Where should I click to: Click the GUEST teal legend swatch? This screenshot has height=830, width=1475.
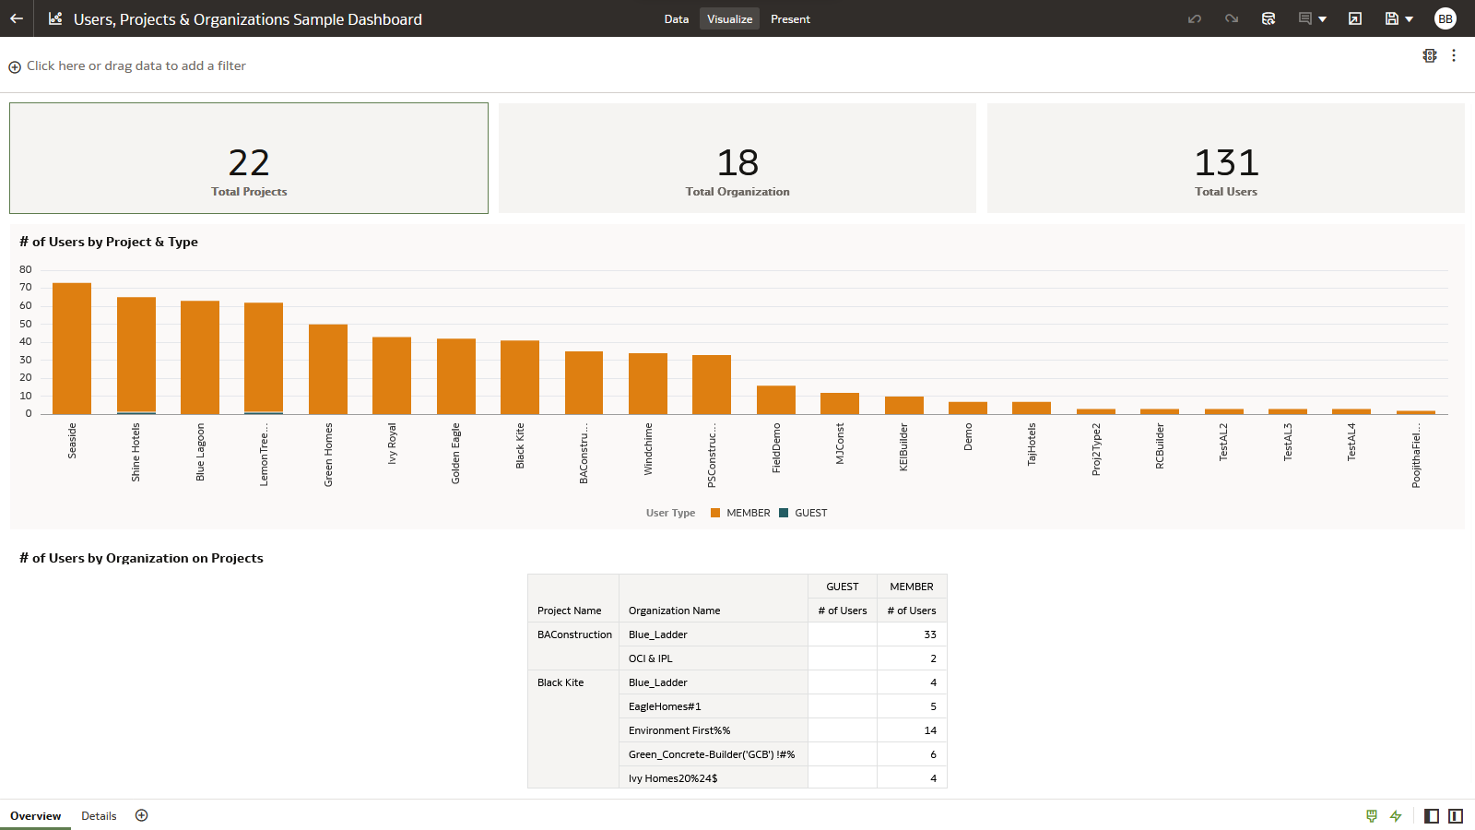[785, 513]
